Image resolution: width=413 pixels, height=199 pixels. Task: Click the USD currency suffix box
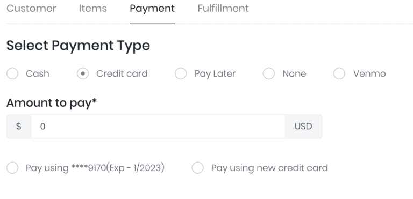303,127
